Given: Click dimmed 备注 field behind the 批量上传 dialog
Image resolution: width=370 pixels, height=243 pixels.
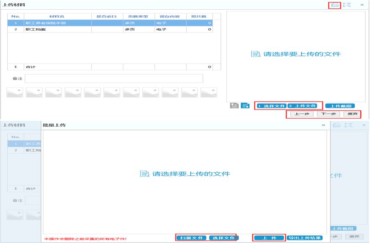Looking at the screenshot, I should point(33,200).
